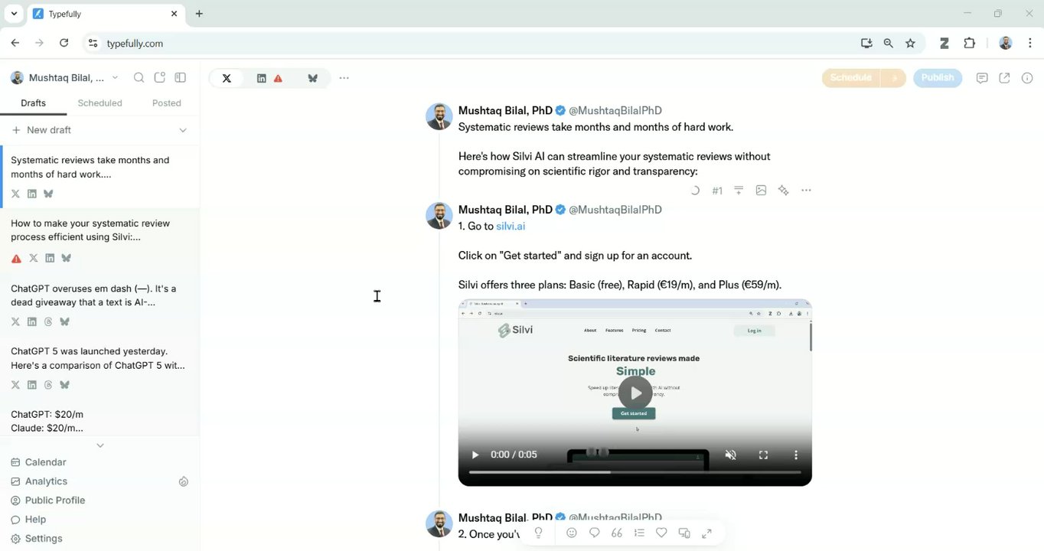Reload the page with browser refresh button
Image resolution: width=1044 pixels, height=551 pixels.
64,44
